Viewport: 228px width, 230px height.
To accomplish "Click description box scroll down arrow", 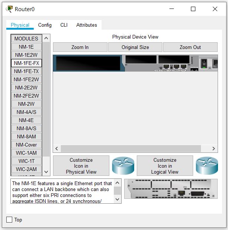I will click(117, 199).
